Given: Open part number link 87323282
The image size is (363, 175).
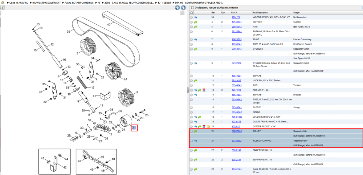Looking at the screenshot, I should point(237,141).
